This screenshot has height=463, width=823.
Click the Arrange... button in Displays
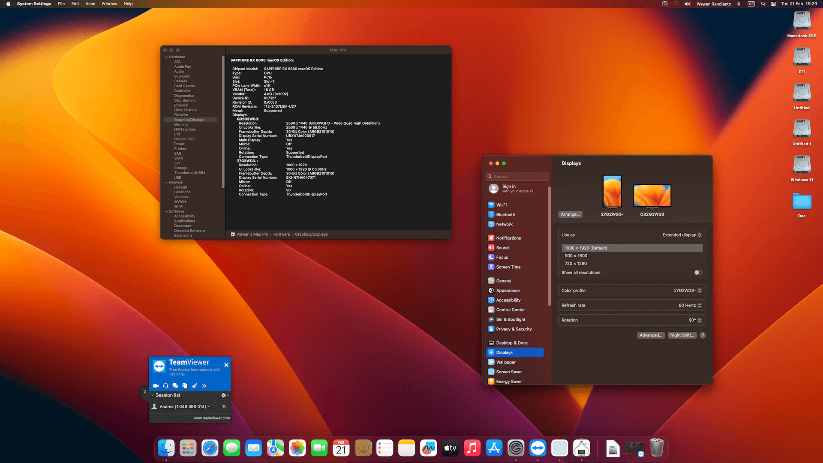(570, 214)
